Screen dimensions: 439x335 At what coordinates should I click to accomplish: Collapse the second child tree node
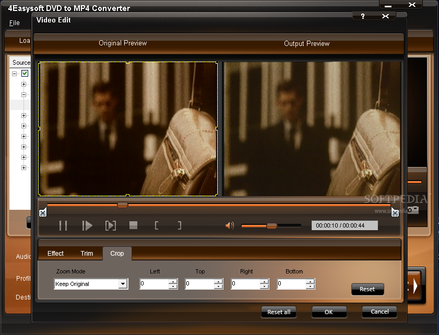24,94
